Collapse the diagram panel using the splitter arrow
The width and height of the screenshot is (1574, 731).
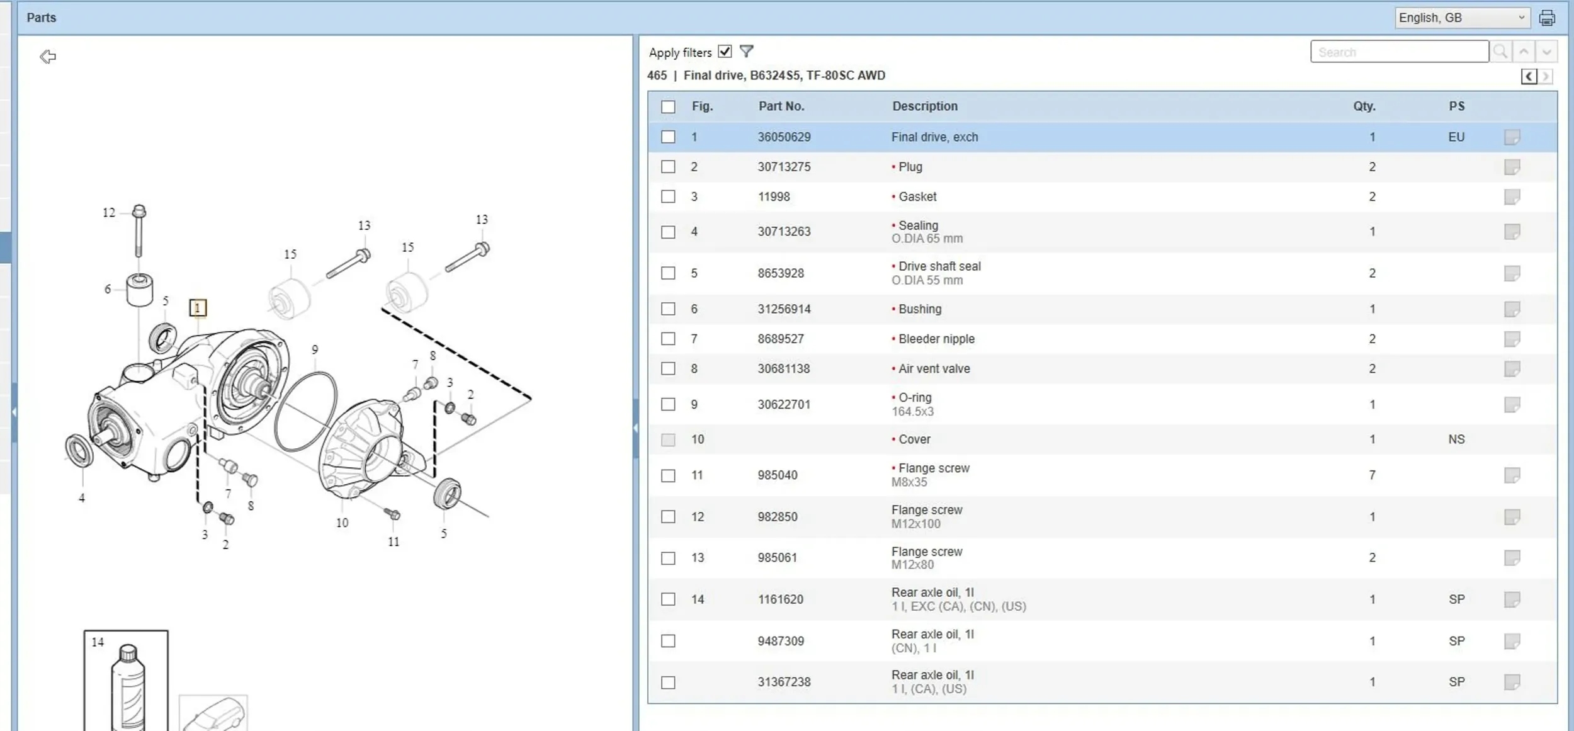click(x=635, y=428)
